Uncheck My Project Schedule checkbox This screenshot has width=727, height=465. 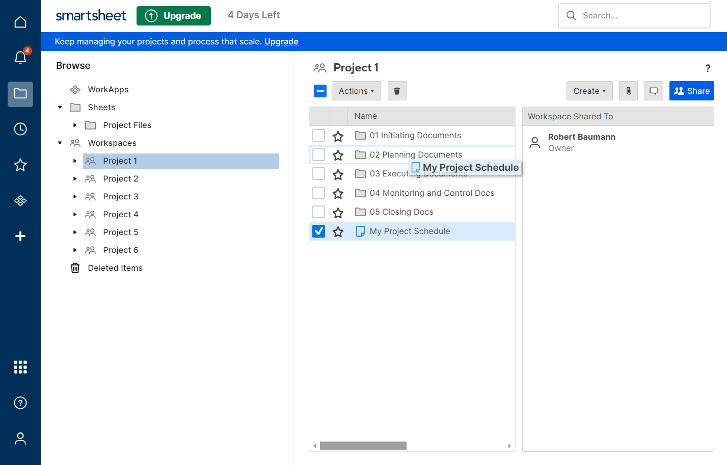point(319,231)
